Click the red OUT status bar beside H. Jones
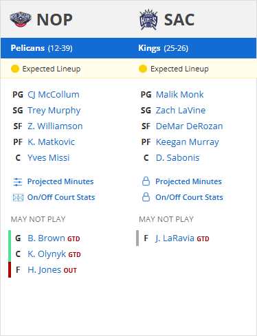The width and height of the screenshot is (257, 336). [x=10, y=269]
